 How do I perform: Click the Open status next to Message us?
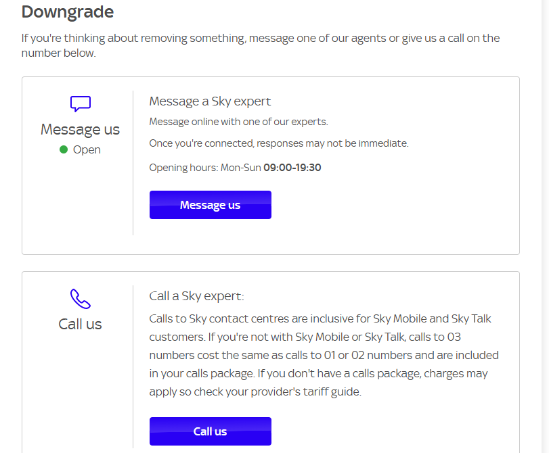click(87, 149)
